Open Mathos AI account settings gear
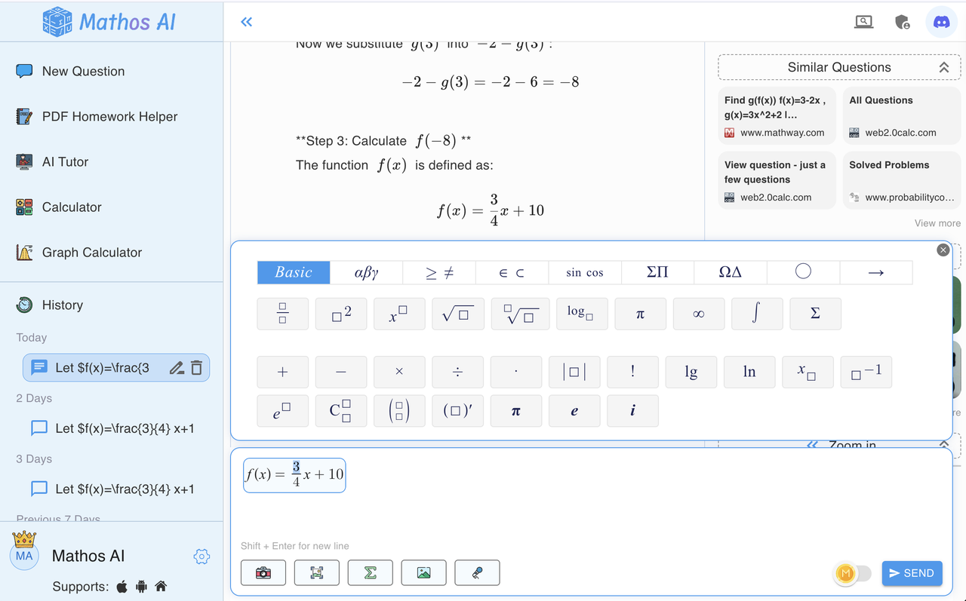This screenshot has height=601, width=966. click(x=202, y=557)
